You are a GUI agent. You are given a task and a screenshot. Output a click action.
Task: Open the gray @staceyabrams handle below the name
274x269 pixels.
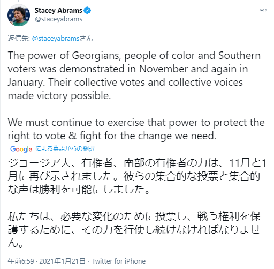point(58,19)
